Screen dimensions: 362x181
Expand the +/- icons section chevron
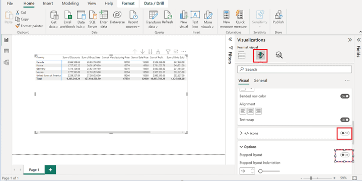coord(241,133)
